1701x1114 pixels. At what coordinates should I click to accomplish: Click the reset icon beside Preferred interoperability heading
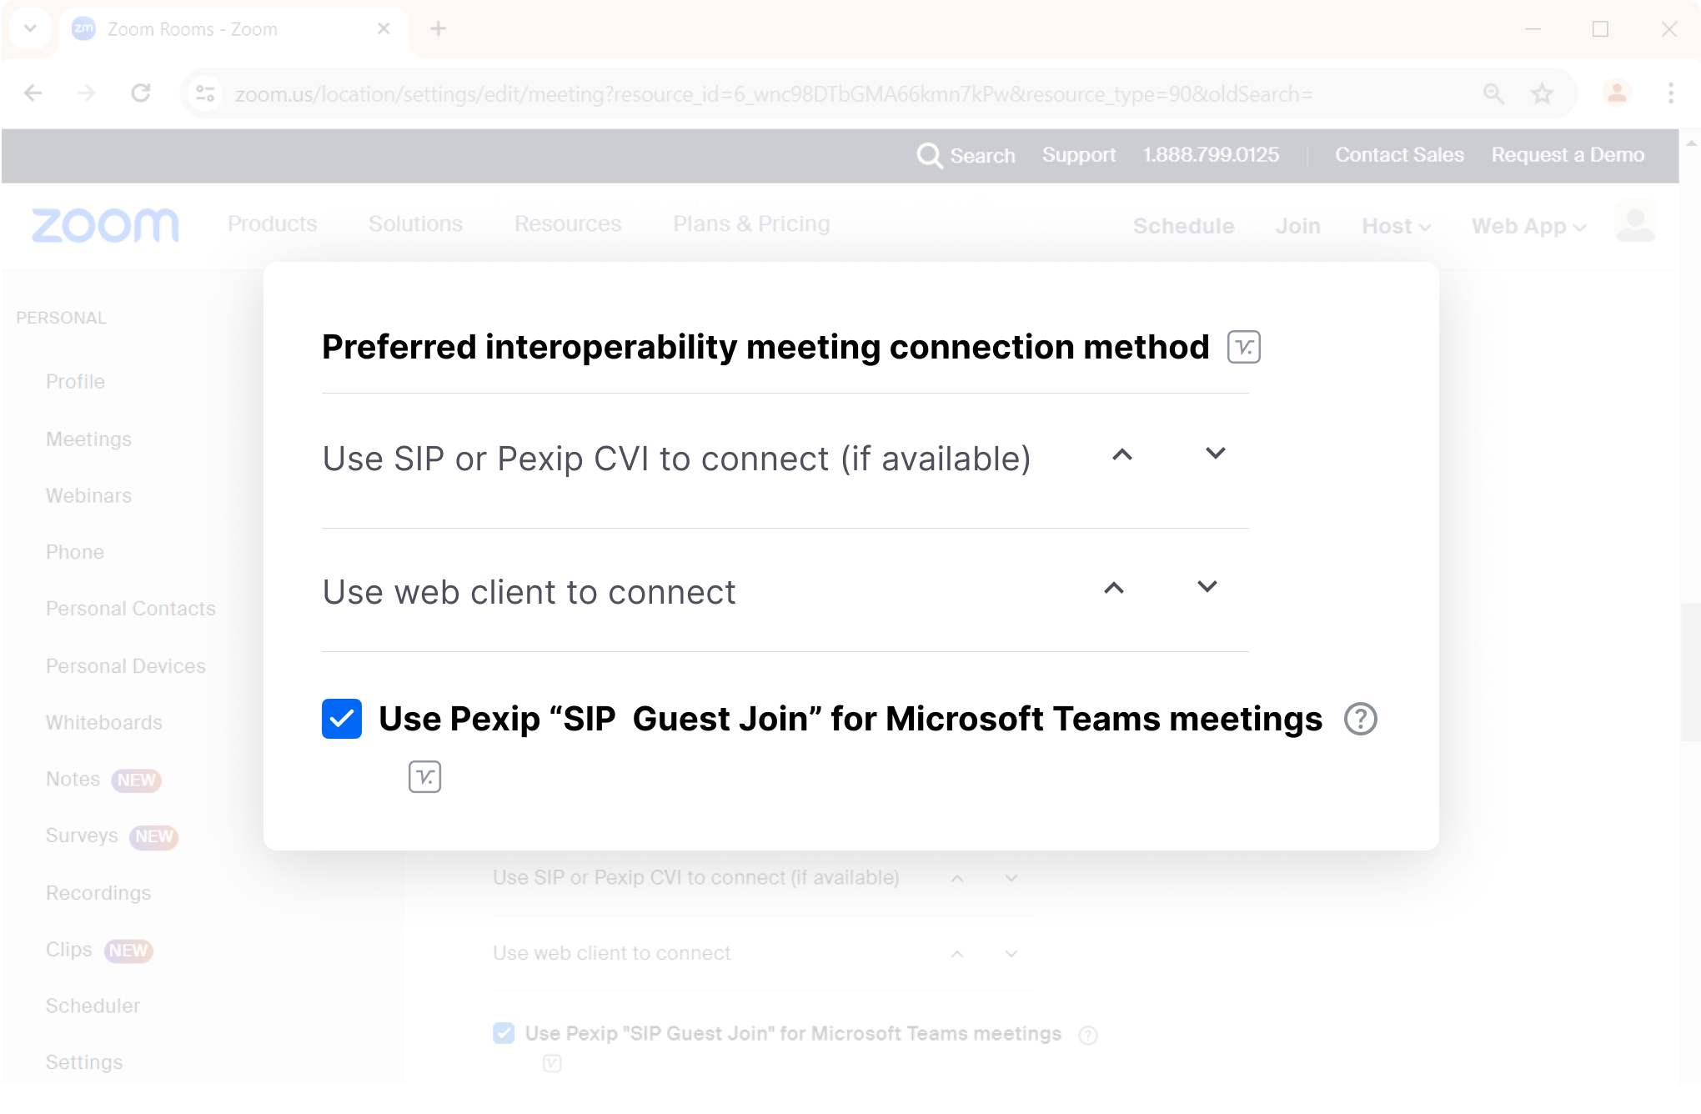1243,347
